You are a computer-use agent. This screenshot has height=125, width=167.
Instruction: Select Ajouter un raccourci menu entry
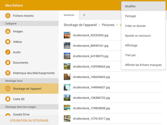144,35
